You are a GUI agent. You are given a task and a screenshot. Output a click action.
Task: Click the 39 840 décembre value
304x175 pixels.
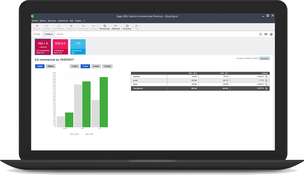tap(195, 76)
